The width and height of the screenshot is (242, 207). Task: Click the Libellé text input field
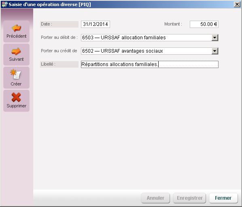[150, 64]
